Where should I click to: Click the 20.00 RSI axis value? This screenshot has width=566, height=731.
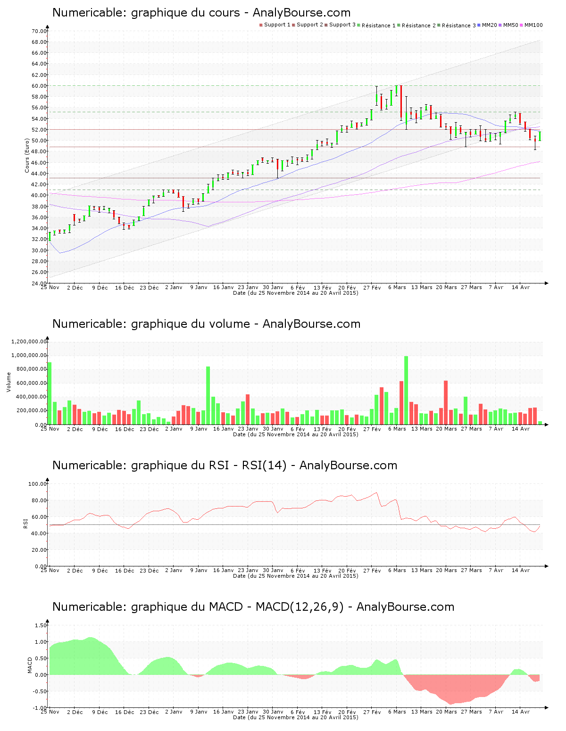click(39, 550)
